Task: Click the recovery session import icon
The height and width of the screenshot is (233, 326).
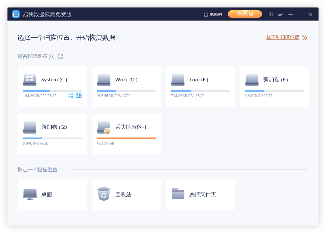Action: coord(270,14)
